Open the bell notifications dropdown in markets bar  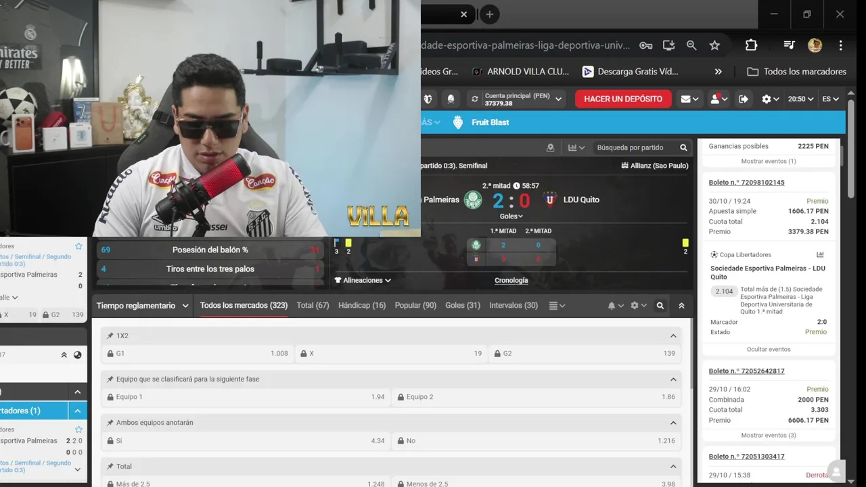616,306
